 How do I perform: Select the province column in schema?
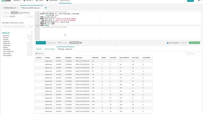tap(6, 35)
